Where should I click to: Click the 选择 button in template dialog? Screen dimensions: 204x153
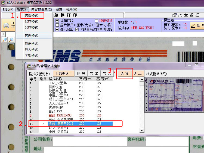[125, 73]
